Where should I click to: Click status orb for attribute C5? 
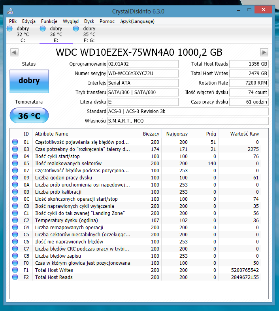[15, 235]
